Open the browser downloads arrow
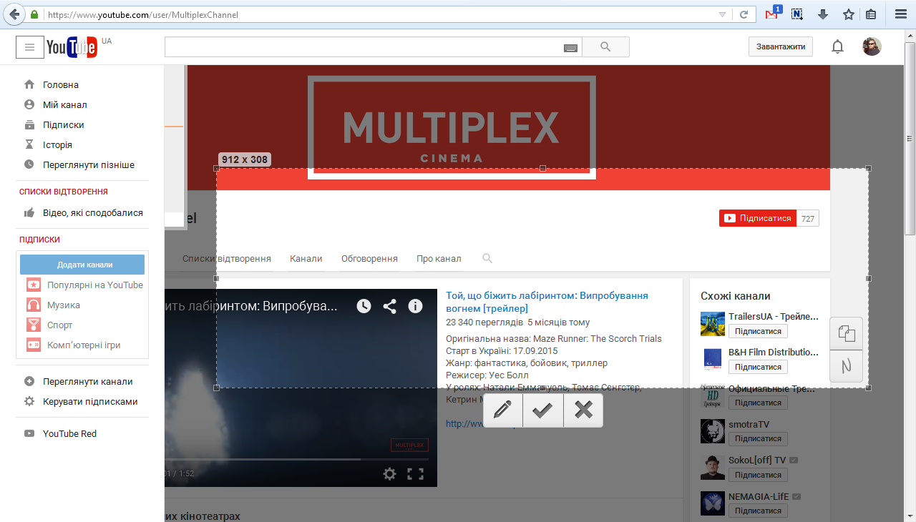916x522 pixels. pyautogui.click(x=823, y=14)
